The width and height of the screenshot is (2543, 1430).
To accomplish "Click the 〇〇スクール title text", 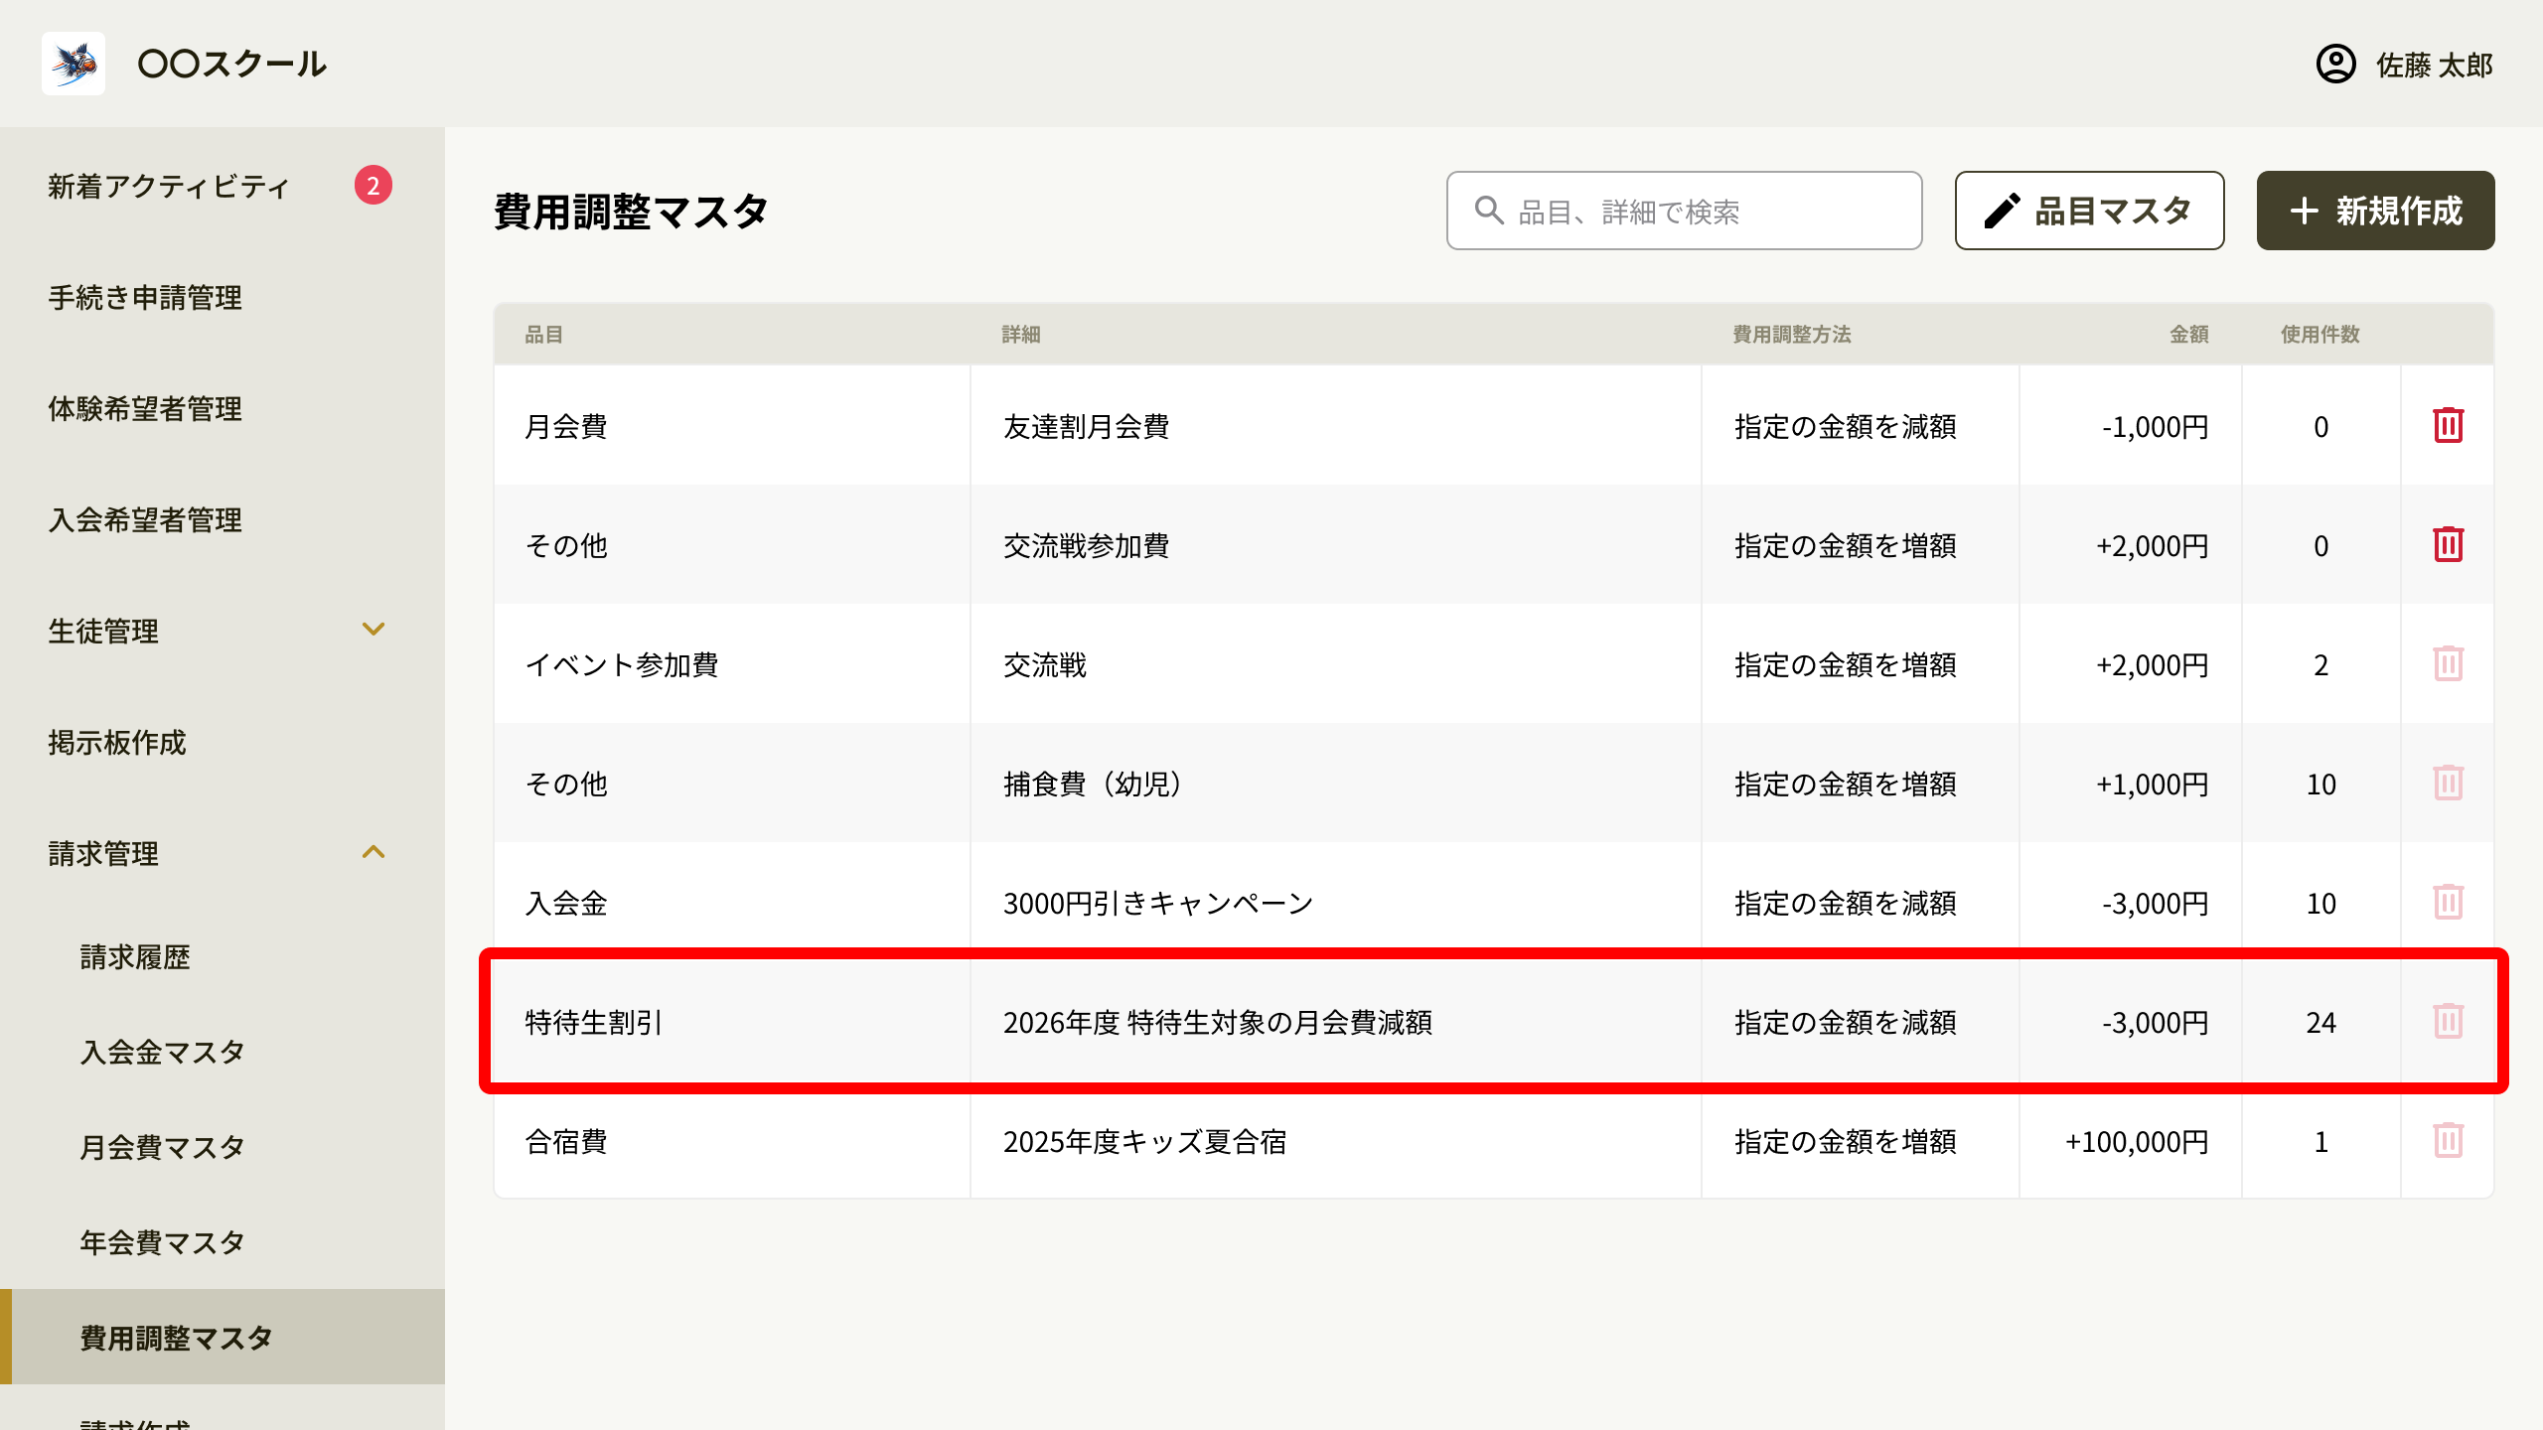I will coord(231,64).
